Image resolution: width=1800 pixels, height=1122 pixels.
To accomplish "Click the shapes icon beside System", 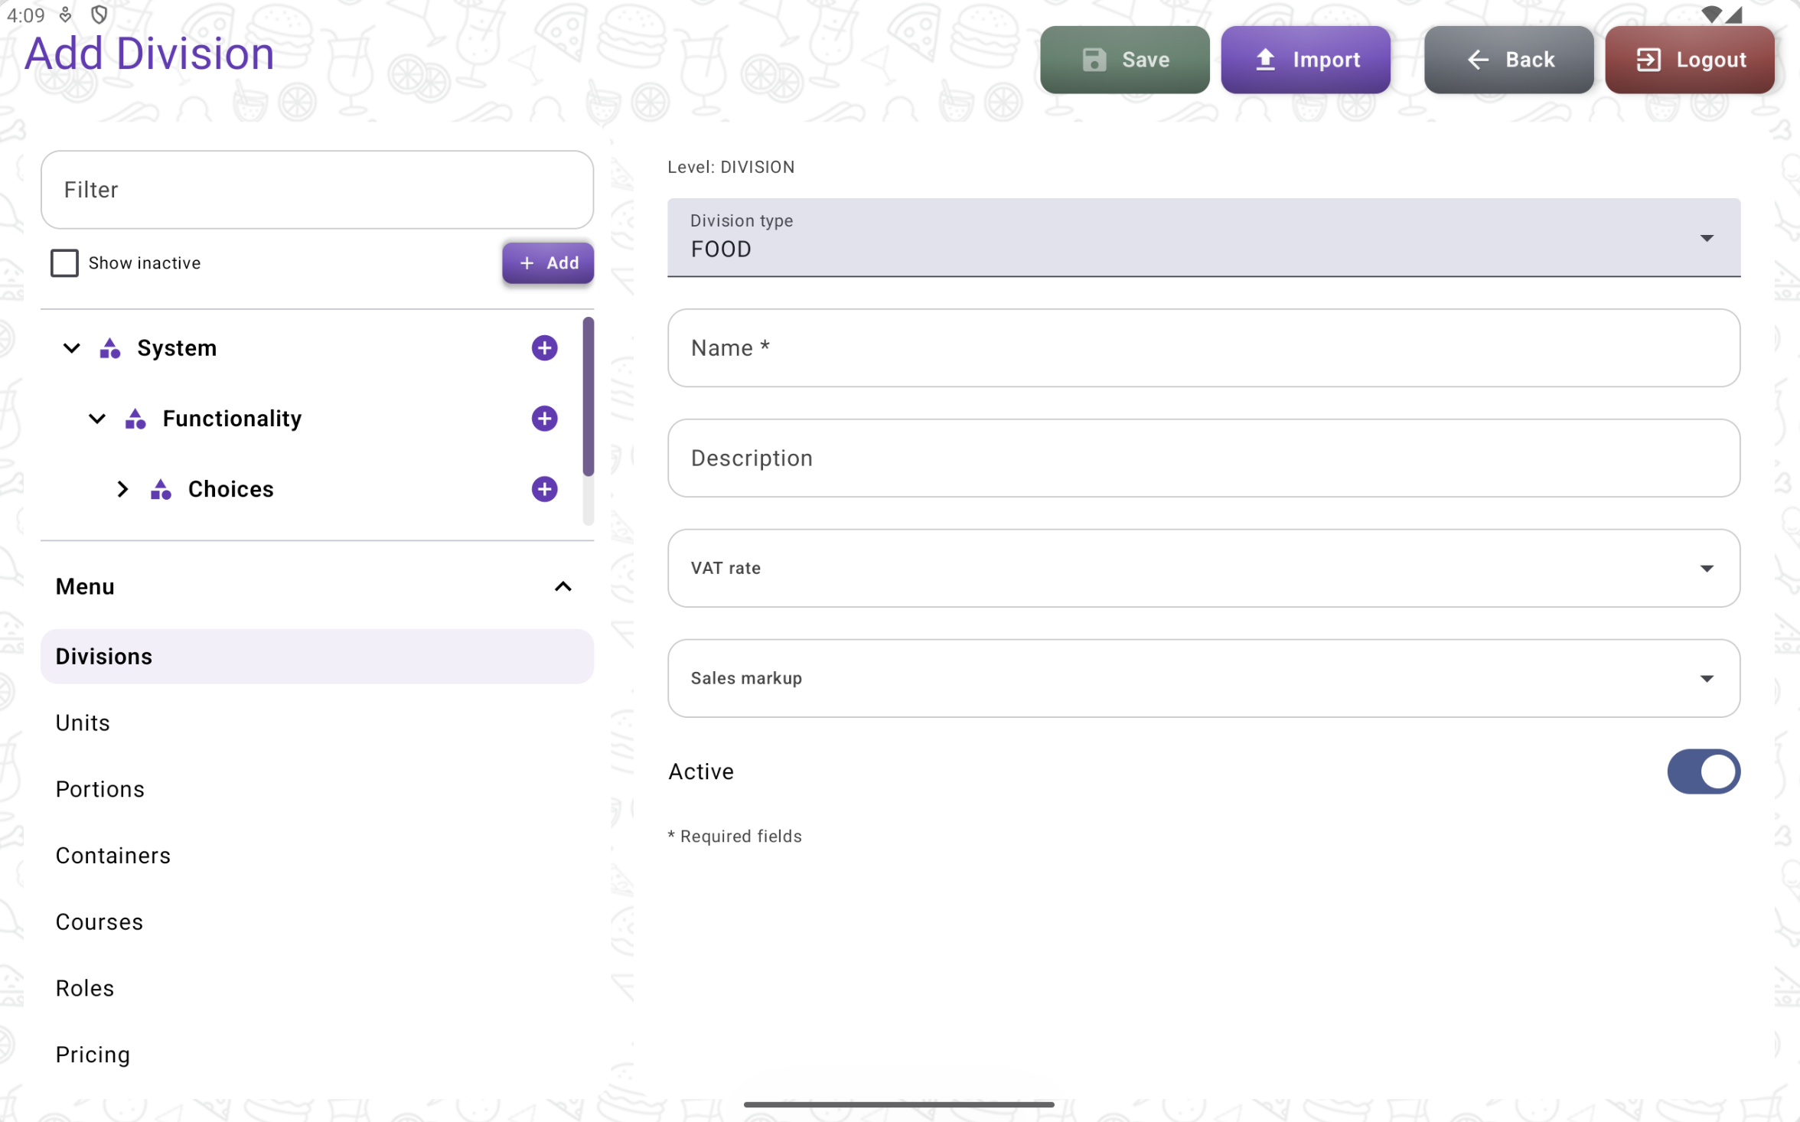I will point(110,348).
